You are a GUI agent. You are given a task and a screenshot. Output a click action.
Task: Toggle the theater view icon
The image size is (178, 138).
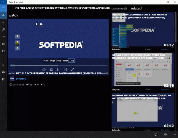(51, 69)
